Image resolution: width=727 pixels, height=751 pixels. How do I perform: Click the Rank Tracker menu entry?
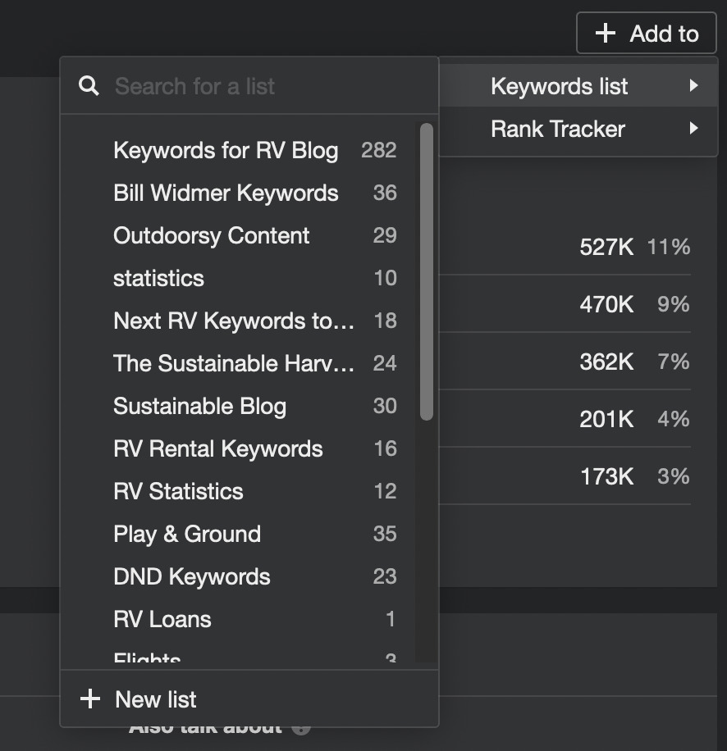557,129
